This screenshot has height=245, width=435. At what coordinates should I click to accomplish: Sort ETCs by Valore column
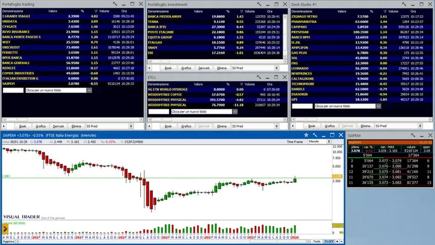pos(198,84)
